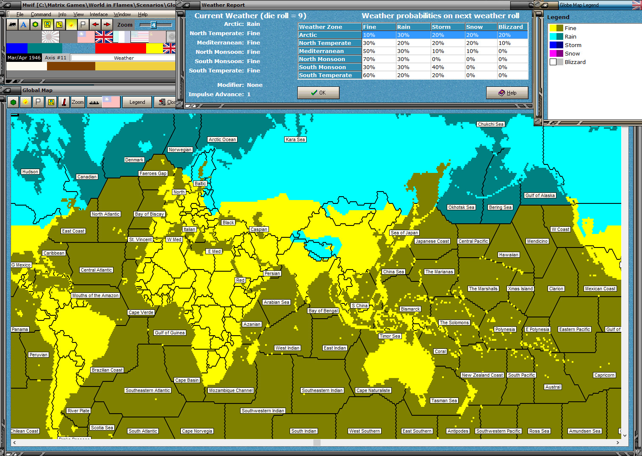Select the French tricolor flag

pyautogui.click(x=122, y=37)
